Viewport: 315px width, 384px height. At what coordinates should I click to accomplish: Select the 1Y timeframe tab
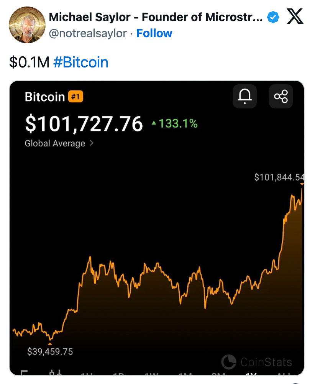pyautogui.click(x=251, y=374)
